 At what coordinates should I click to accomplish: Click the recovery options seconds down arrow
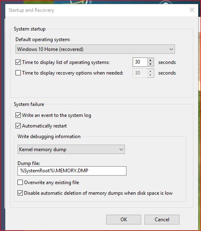[x=150, y=75]
